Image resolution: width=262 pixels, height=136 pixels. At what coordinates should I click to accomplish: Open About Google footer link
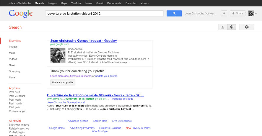point(100,131)
